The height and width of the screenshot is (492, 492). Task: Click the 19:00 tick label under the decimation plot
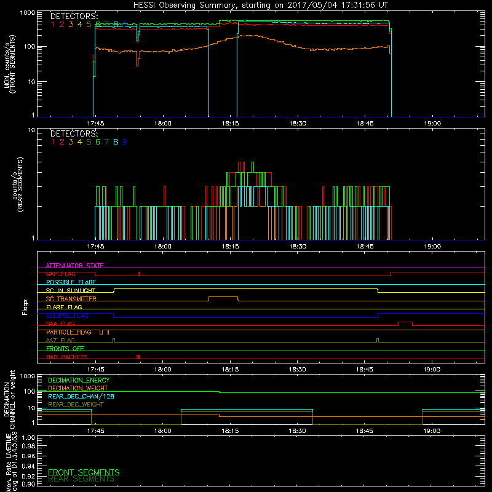click(432, 431)
